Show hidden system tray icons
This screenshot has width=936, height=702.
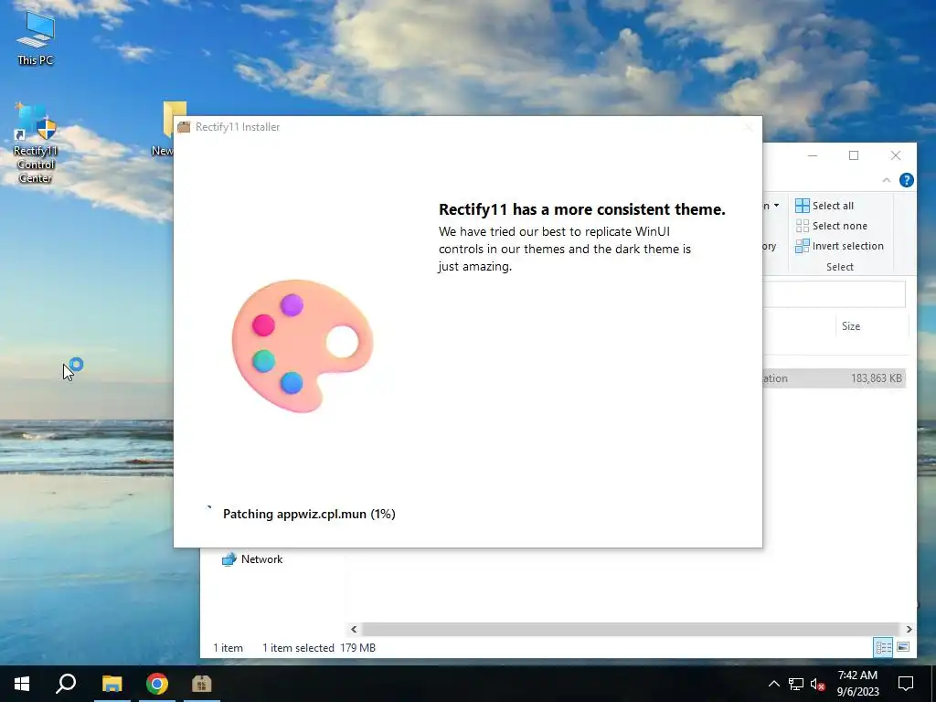point(773,684)
